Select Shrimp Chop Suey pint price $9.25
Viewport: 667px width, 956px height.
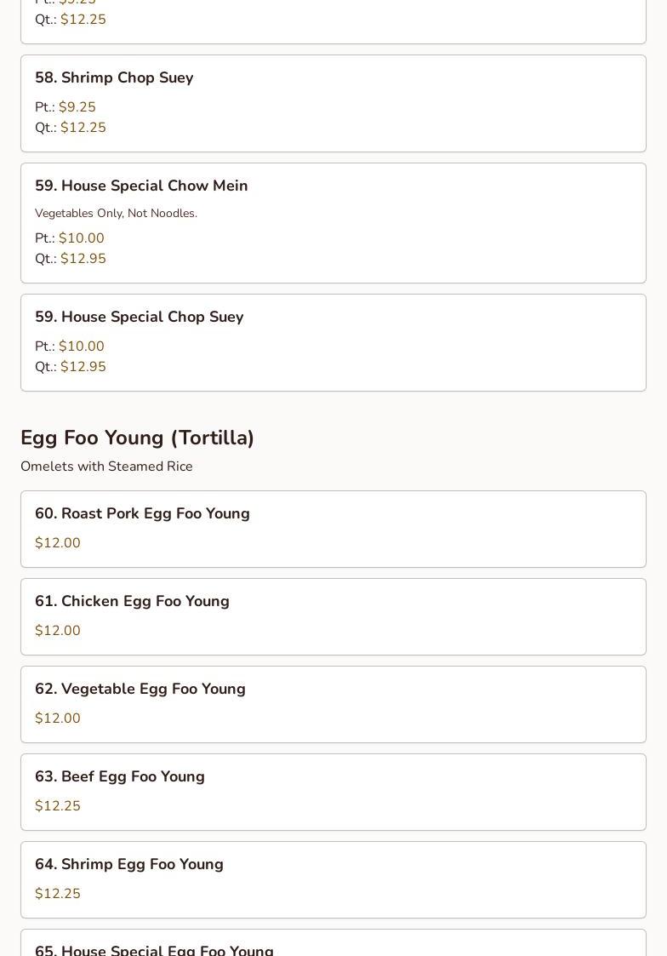point(77,107)
